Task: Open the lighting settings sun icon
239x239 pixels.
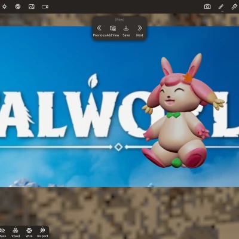Action: coord(4,7)
